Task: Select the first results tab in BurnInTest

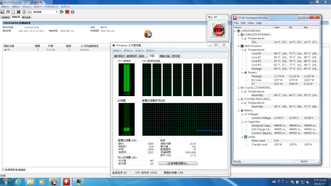Action: pyautogui.click(x=6, y=17)
